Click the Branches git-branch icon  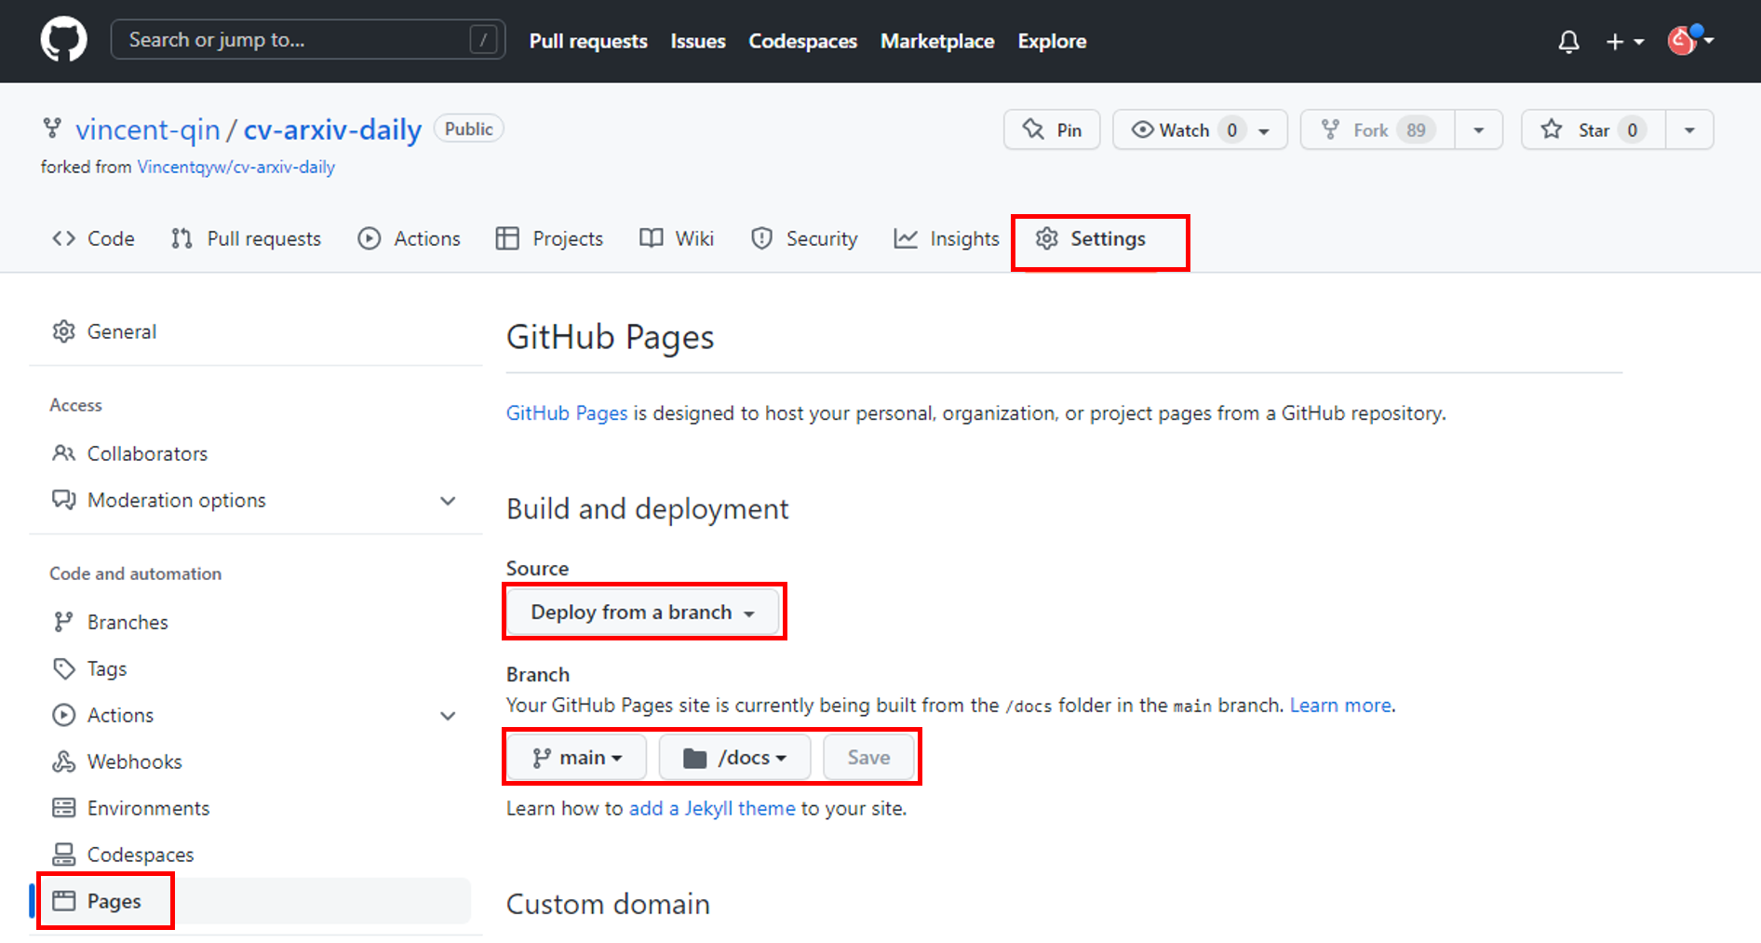(63, 622)
